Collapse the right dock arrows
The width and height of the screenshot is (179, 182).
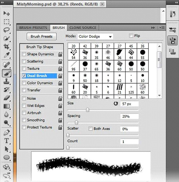coord(176,2)
